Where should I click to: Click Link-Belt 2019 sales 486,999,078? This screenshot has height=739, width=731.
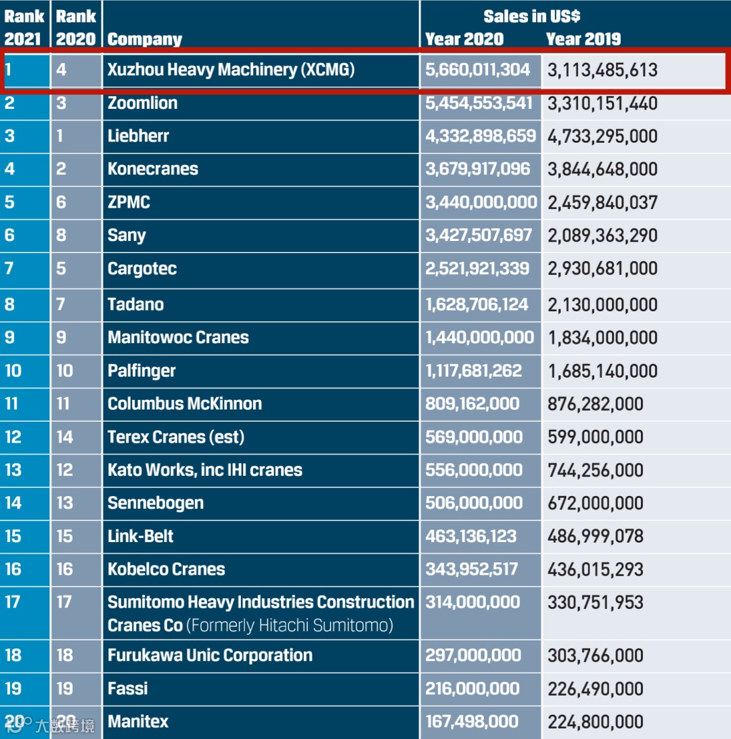pos(595,537)
